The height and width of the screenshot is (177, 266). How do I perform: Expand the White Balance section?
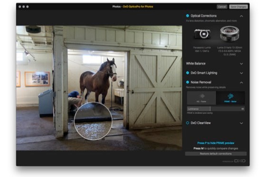tap(241, 64)
